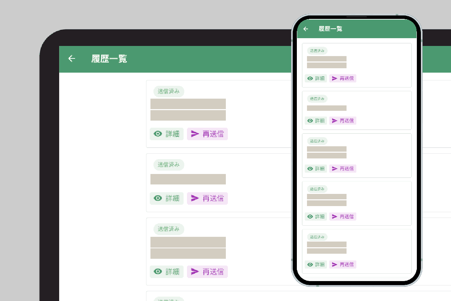Open 詳細 on the tablet's first history card

[x=167, y=134]
